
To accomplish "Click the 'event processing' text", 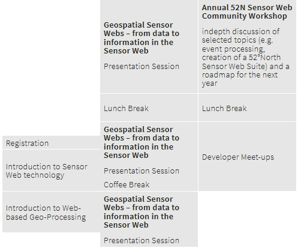I will [x=233, y=49].
